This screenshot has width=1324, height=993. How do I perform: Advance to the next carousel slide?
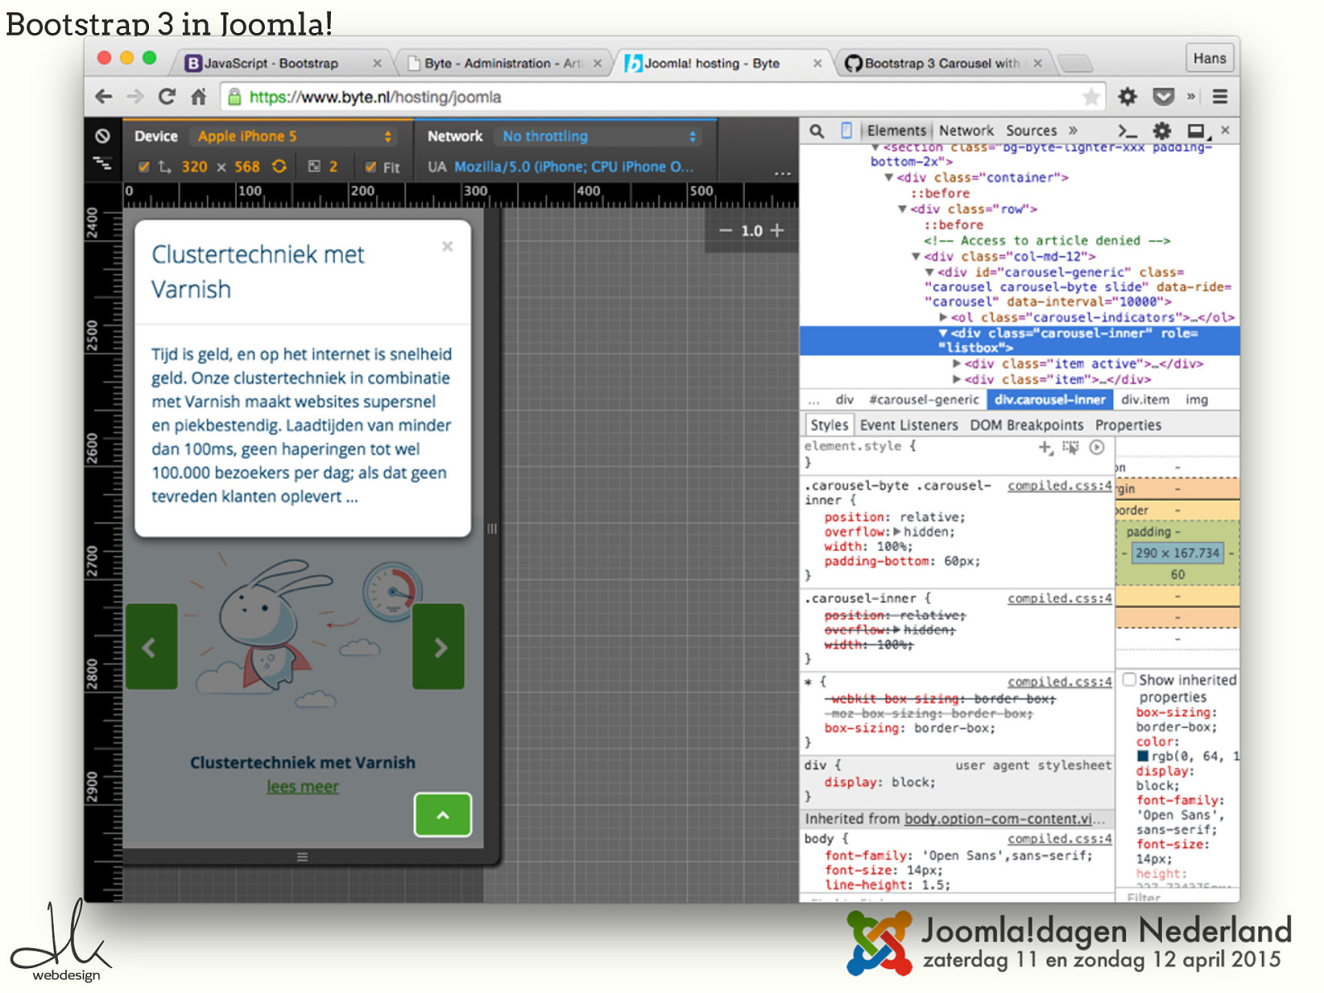coord(439,646)
